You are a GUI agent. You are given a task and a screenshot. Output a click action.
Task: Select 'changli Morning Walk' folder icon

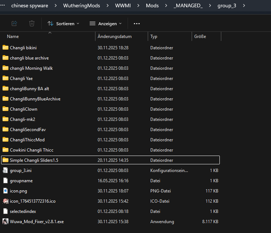[5, 68]
